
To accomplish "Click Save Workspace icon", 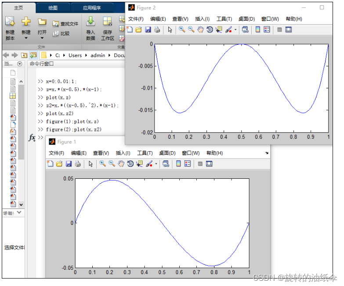I will [x=107, y=22].
